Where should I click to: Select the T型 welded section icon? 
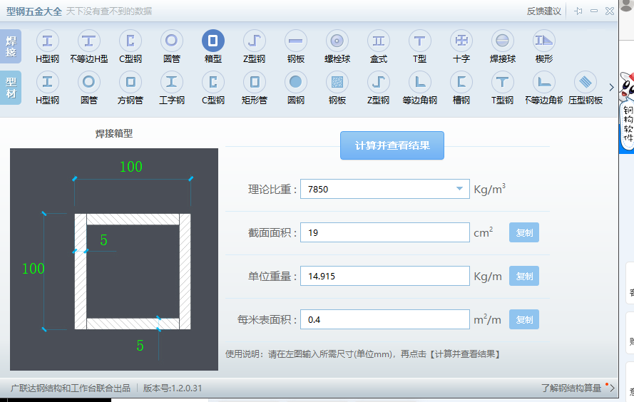tap(420, 41)
